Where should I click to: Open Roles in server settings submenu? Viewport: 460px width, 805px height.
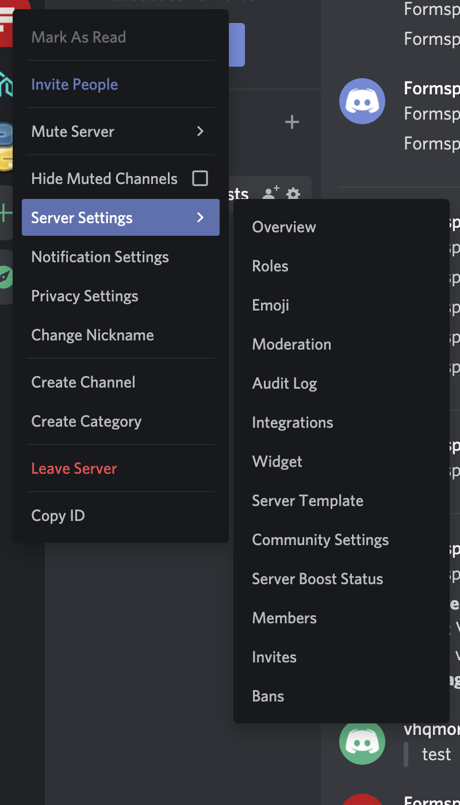270,266
